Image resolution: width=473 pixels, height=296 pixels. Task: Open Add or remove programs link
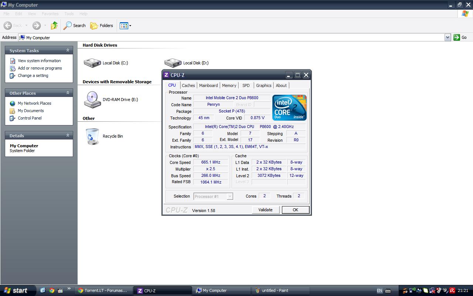(40, 68)
